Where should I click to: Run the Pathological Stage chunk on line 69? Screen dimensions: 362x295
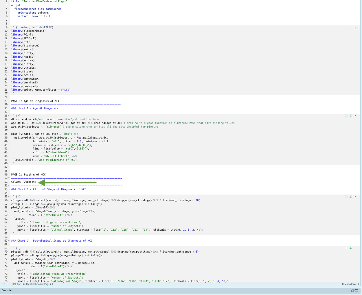355,248
